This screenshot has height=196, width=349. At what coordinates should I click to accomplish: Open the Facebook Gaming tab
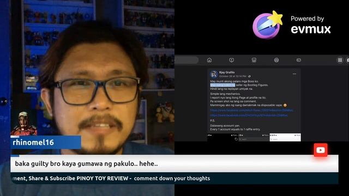coord(299,60)
